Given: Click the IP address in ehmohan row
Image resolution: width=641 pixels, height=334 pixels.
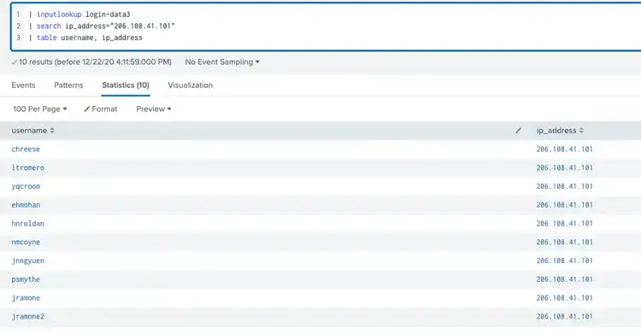Looking at the screenshot, I should (565, 205).
